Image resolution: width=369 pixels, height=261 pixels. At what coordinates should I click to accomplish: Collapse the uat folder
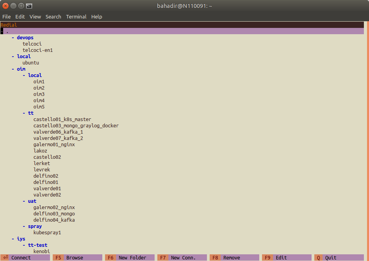pyautogui.click(x=24, y=201)
